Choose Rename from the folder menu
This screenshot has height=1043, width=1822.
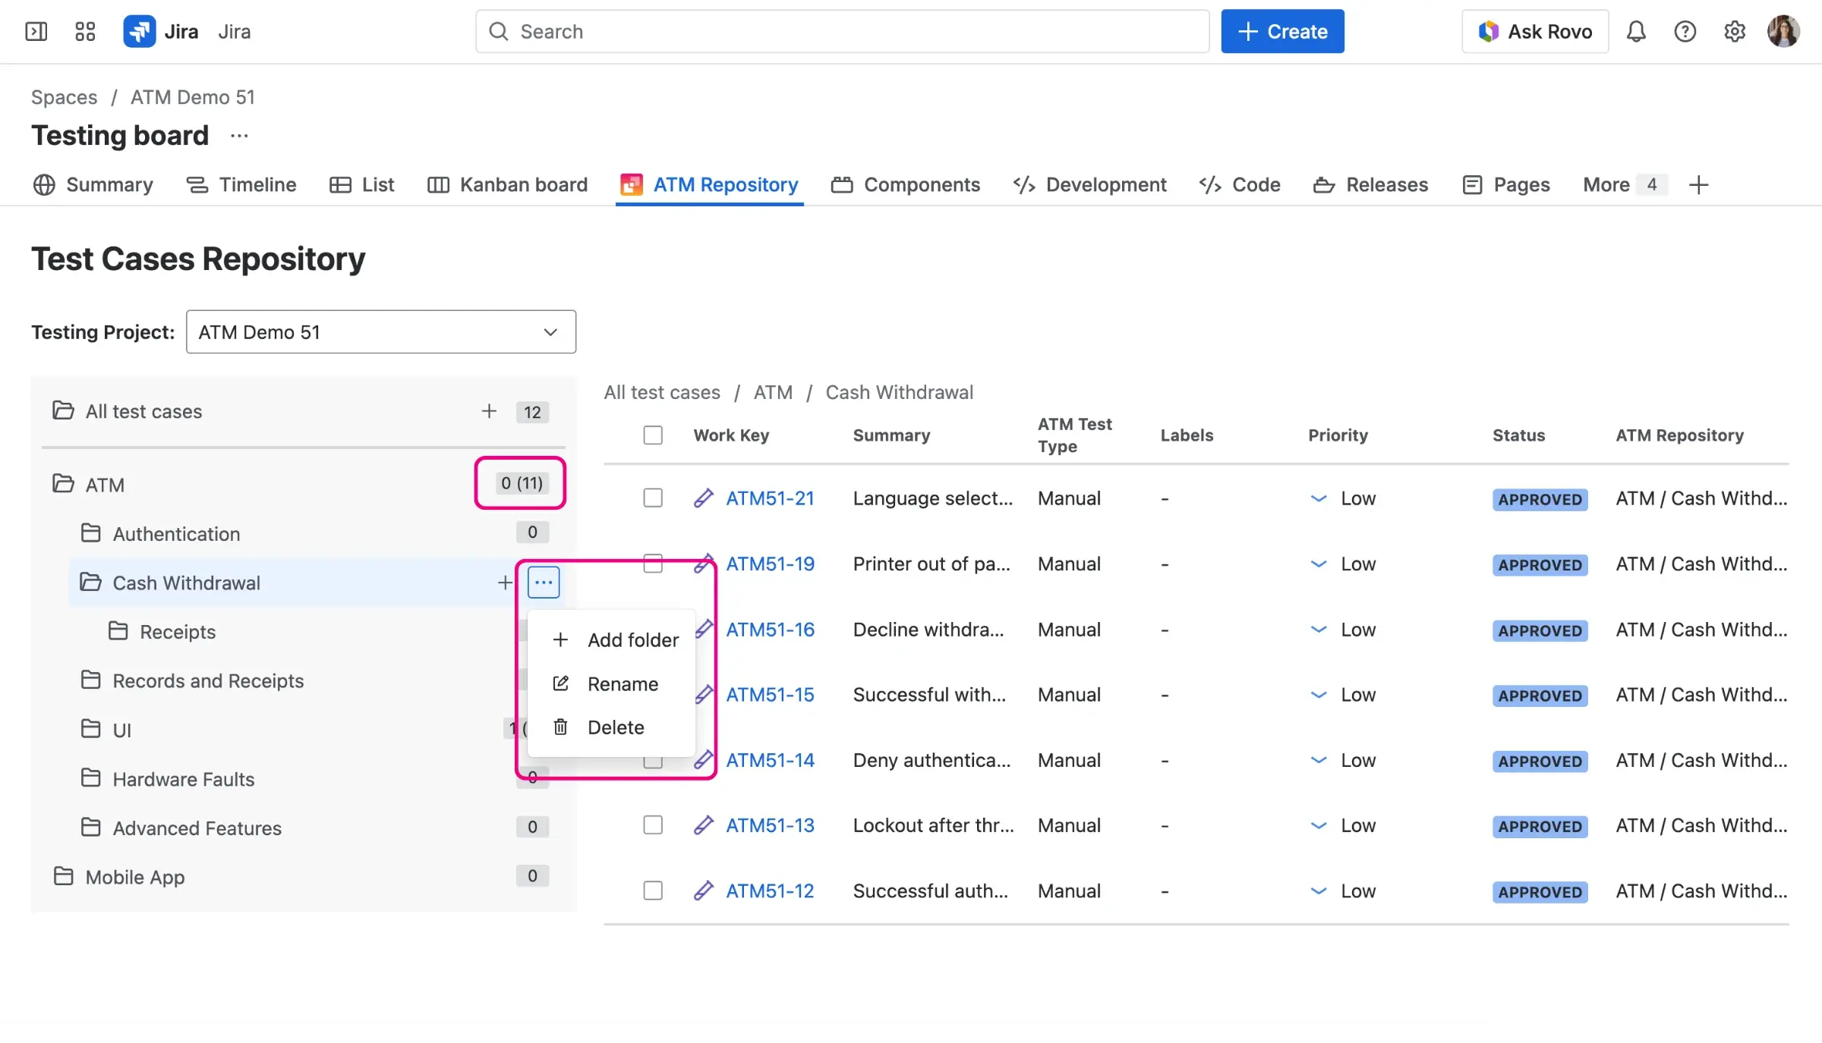(622, 684)
